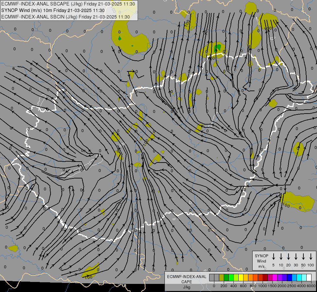Click the 1000 tick label on the CAPE scale
This screenshot has height=292, width=317.
262,286
